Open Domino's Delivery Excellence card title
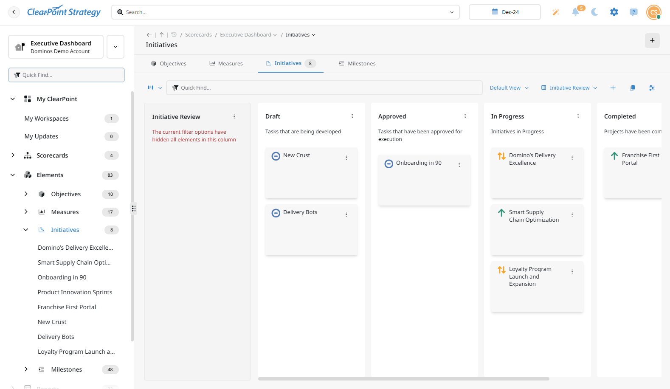670x389 pixels. pyautogui.click(x=532, y=159)
